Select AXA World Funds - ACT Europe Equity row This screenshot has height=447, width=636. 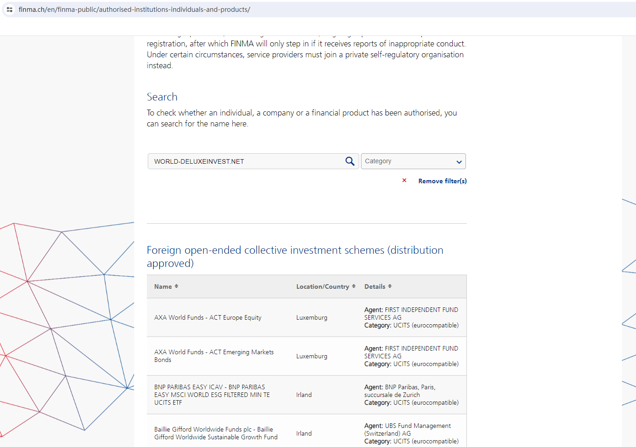coord(208,317)
